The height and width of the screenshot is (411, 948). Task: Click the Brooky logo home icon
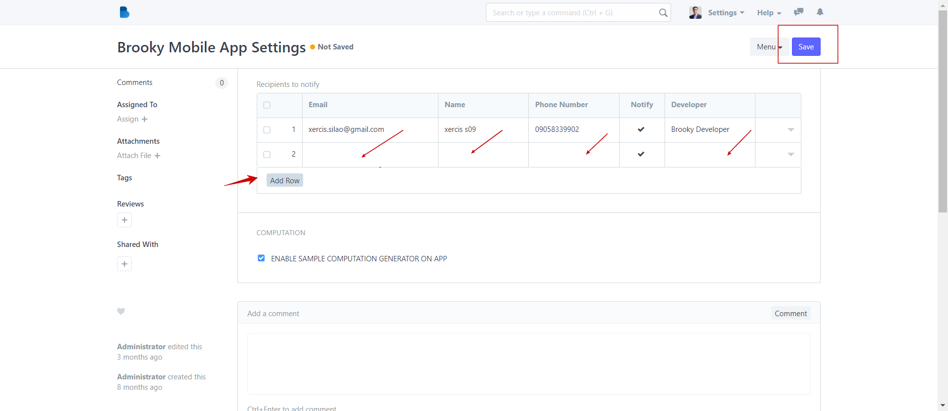coord(124,12)
